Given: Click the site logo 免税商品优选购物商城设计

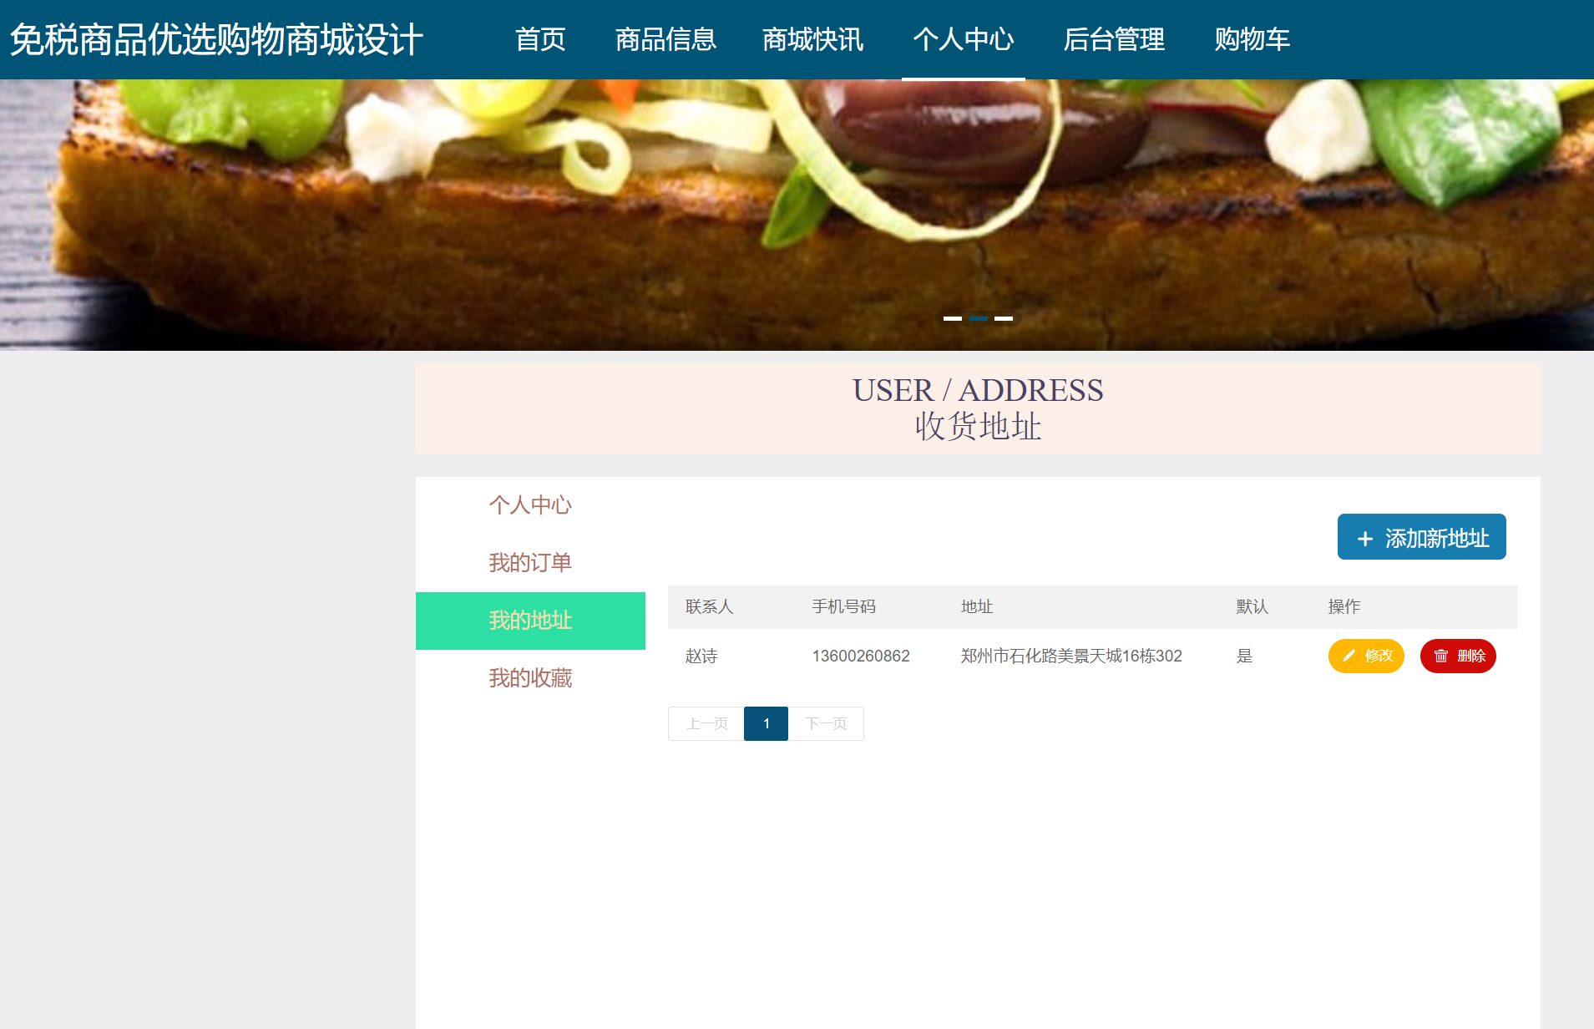Looking at the screenshot, I should [216, 39].
